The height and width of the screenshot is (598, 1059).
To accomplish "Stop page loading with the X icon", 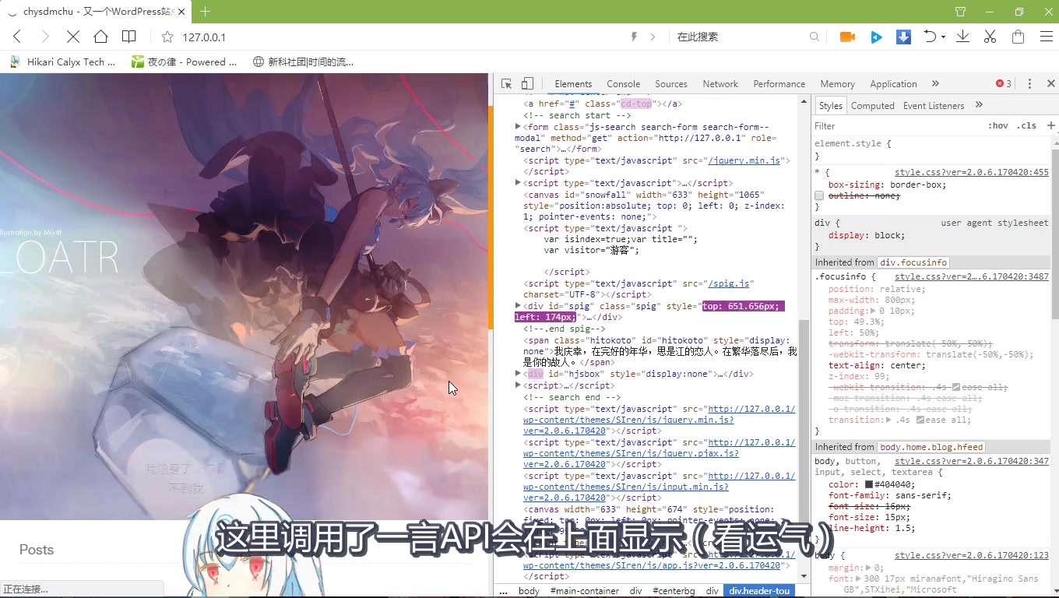I will coord(72,37).
